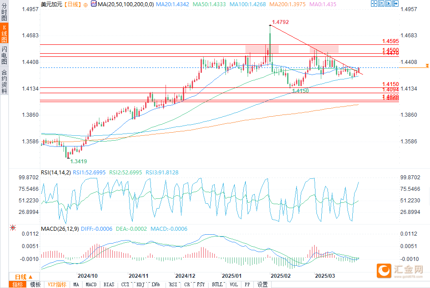Click the RSI3:91.8128 value label
Screen dimensions: 430x288
pyautogui.click(x=162, y=173)
